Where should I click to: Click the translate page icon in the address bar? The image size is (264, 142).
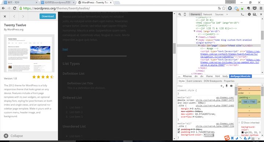click(x=219, y=8)
